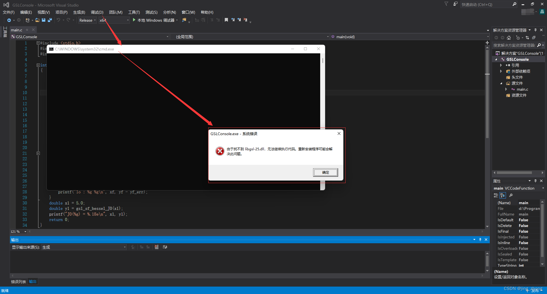The image size is (547, 294).
Task: Toggle bookmark on current line icon
Action: (x=226, y=20)
